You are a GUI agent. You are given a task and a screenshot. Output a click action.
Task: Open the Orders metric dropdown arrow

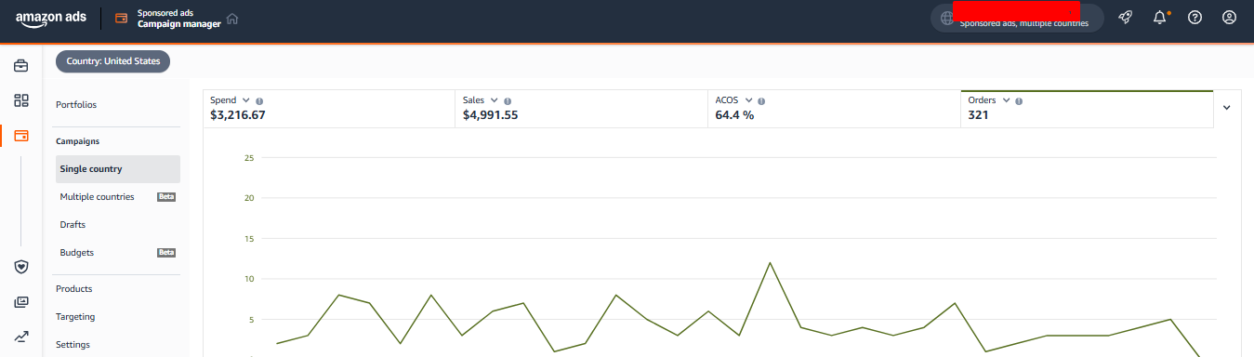pyautogui.click(x=1006, y=99)
